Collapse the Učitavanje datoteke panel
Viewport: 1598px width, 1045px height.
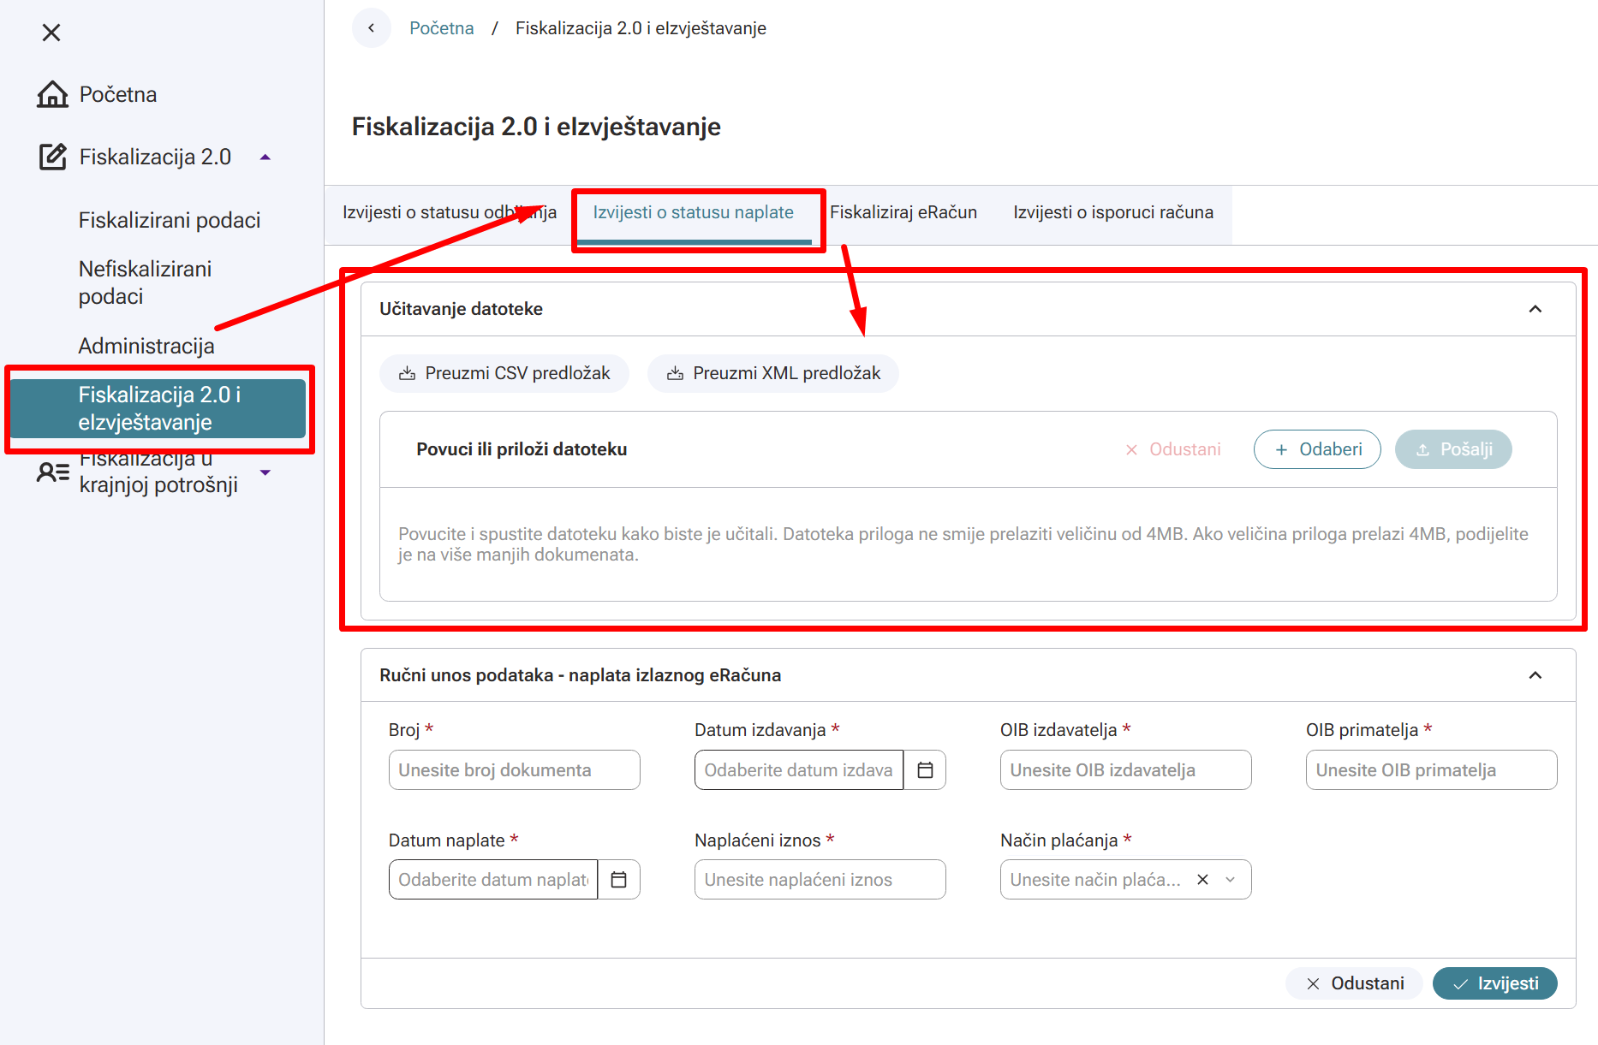point(1535,309)
